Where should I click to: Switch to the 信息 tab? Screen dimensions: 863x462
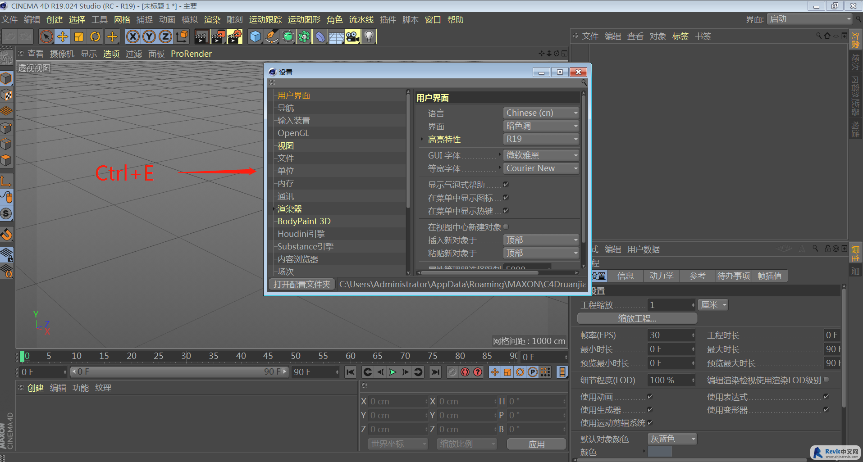pyautogui.click(x=625, y=276)
